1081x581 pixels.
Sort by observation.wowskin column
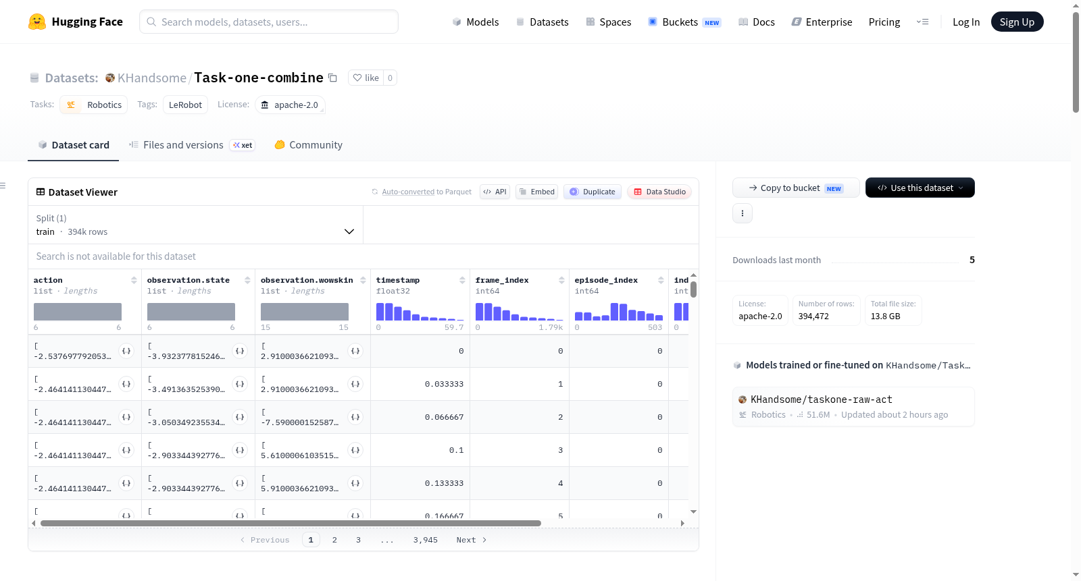[363, 280]
